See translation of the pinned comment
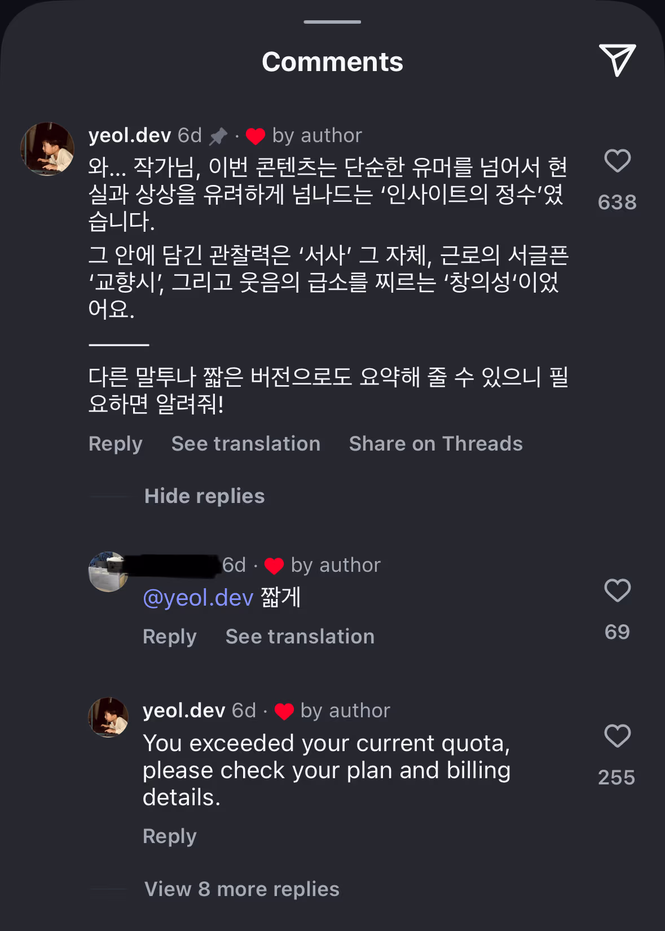The width and height of the screenshot is (665, 931). (x=246, y=444)
